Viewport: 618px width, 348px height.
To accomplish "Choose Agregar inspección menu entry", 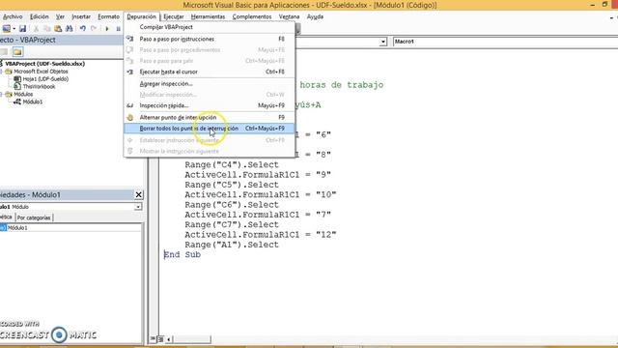I will (210, 84).
